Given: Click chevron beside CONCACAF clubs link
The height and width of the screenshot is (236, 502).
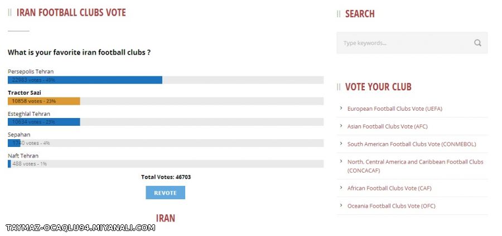Looking at the screenshot, I should point(341,161).
